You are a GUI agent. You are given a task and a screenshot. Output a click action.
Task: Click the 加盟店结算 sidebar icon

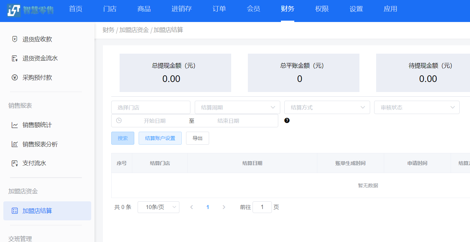pos(15,211)
